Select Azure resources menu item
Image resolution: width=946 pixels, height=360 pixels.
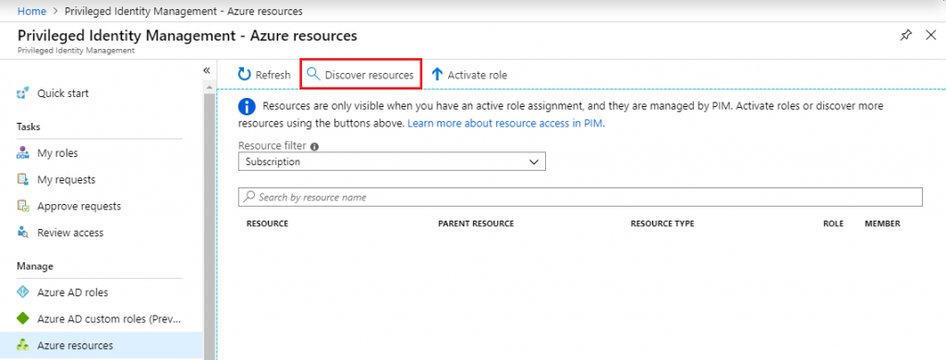(x=102, y=345)
